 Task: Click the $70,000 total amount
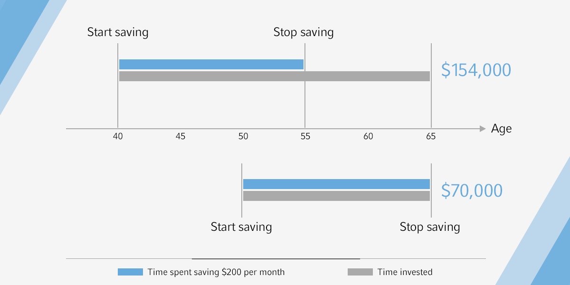coord(472,190)
